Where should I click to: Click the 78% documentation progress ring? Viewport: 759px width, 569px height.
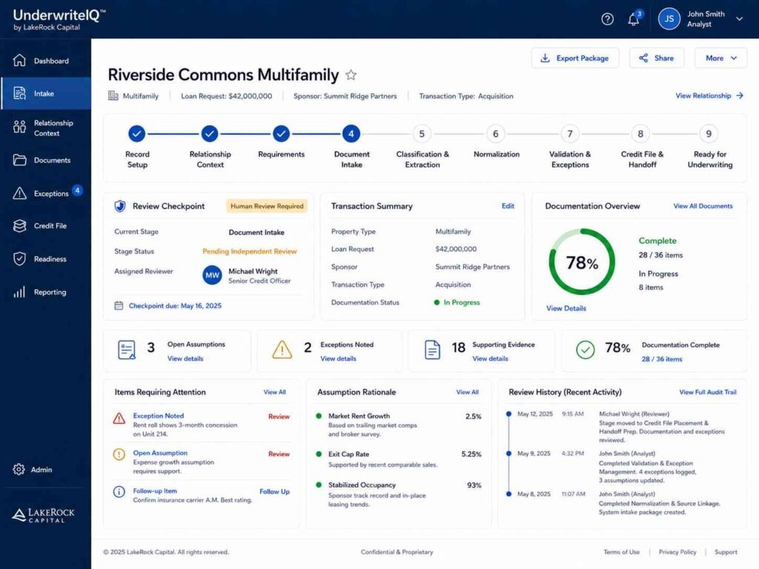click(582, 262)
